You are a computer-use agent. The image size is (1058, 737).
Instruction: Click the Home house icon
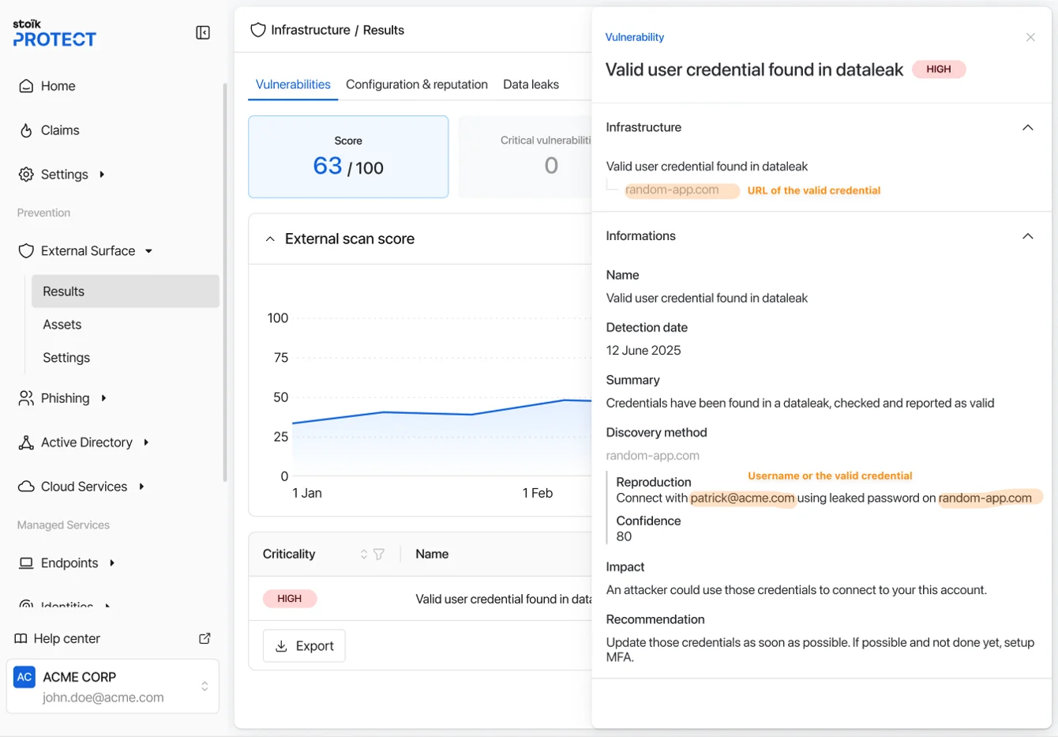26,86
